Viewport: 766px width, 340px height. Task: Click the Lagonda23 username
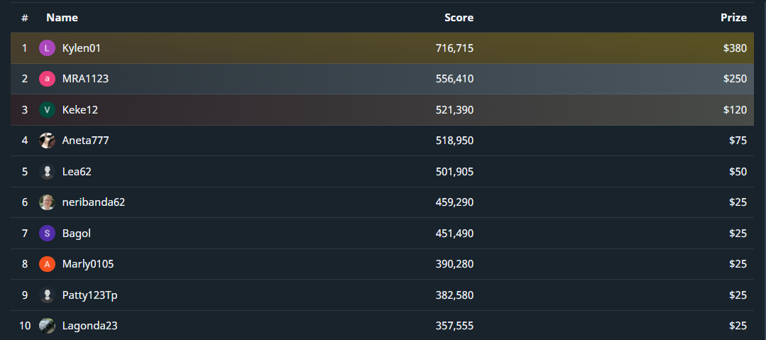click(89, 326)
